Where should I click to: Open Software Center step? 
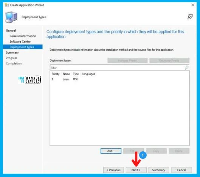pyautogui.click(x=20, y=42)
